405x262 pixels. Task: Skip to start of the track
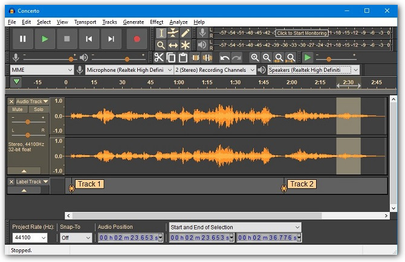pos(89,39)
